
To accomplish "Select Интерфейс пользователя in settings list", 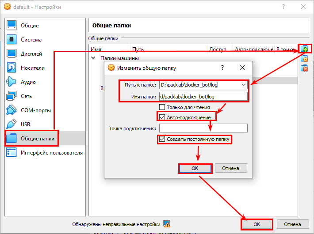I will [x=45, y=152].
